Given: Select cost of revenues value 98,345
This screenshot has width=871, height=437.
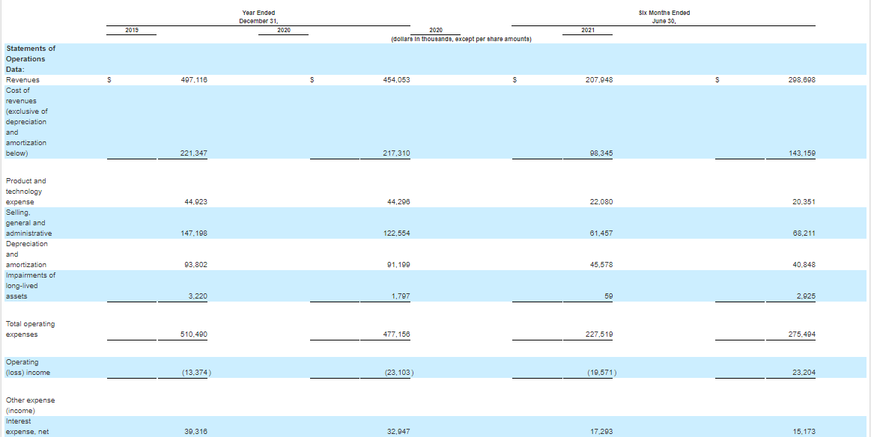Looking at the screenshot, I should [601, 153].
